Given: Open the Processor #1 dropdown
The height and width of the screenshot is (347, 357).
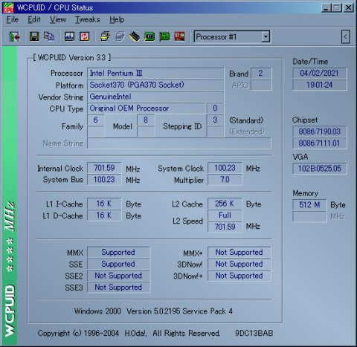Looking at the screenshot, I should 266,37.
